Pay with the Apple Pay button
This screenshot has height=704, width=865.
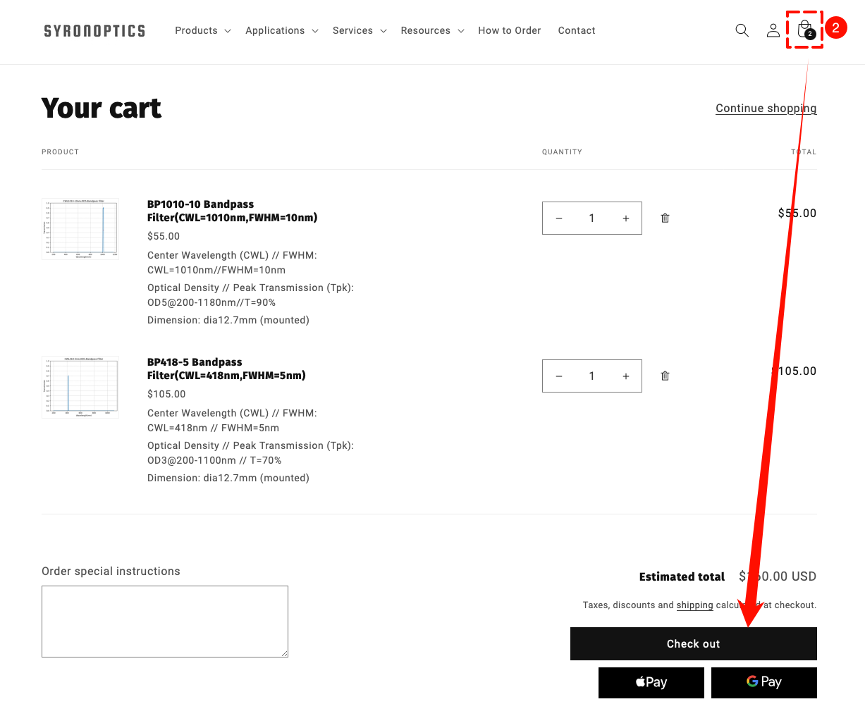pos(651,682)
